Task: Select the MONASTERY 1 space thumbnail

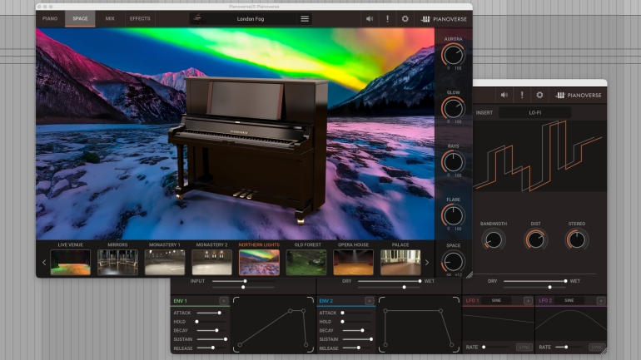Action: point(165,262)
